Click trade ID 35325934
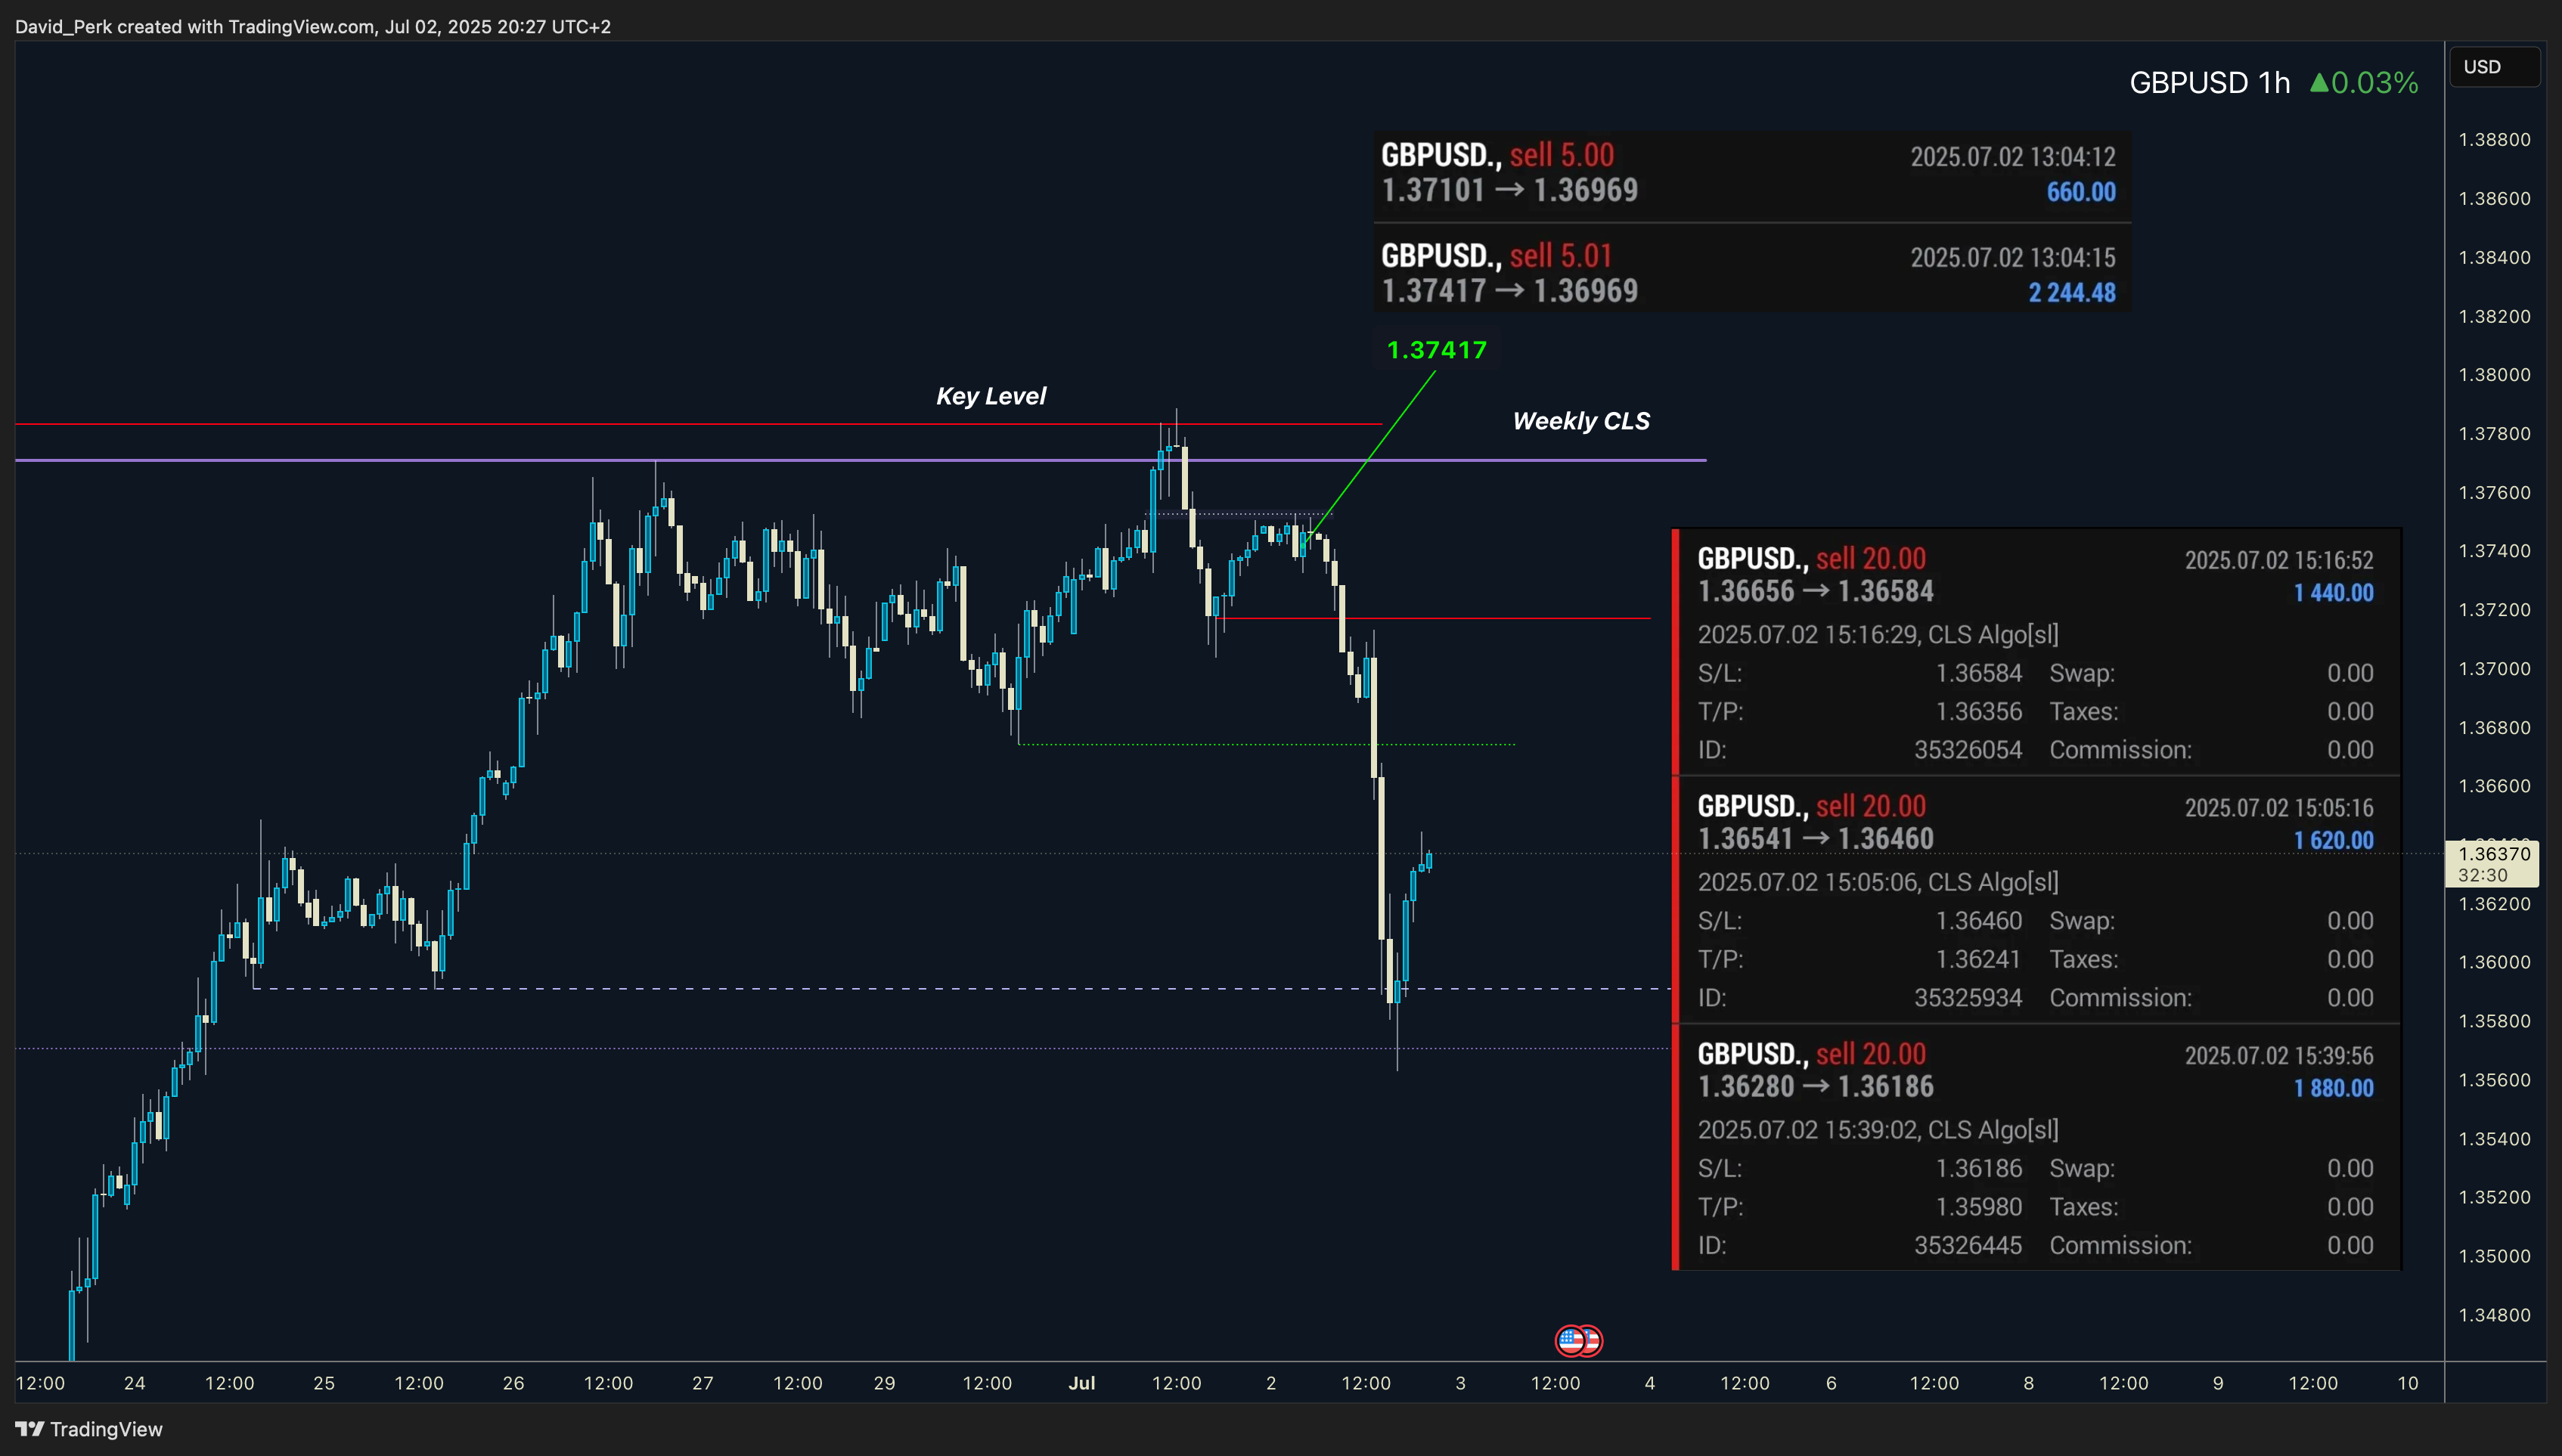Screen dimensions: 2562x1456 tap(1967, 998)
